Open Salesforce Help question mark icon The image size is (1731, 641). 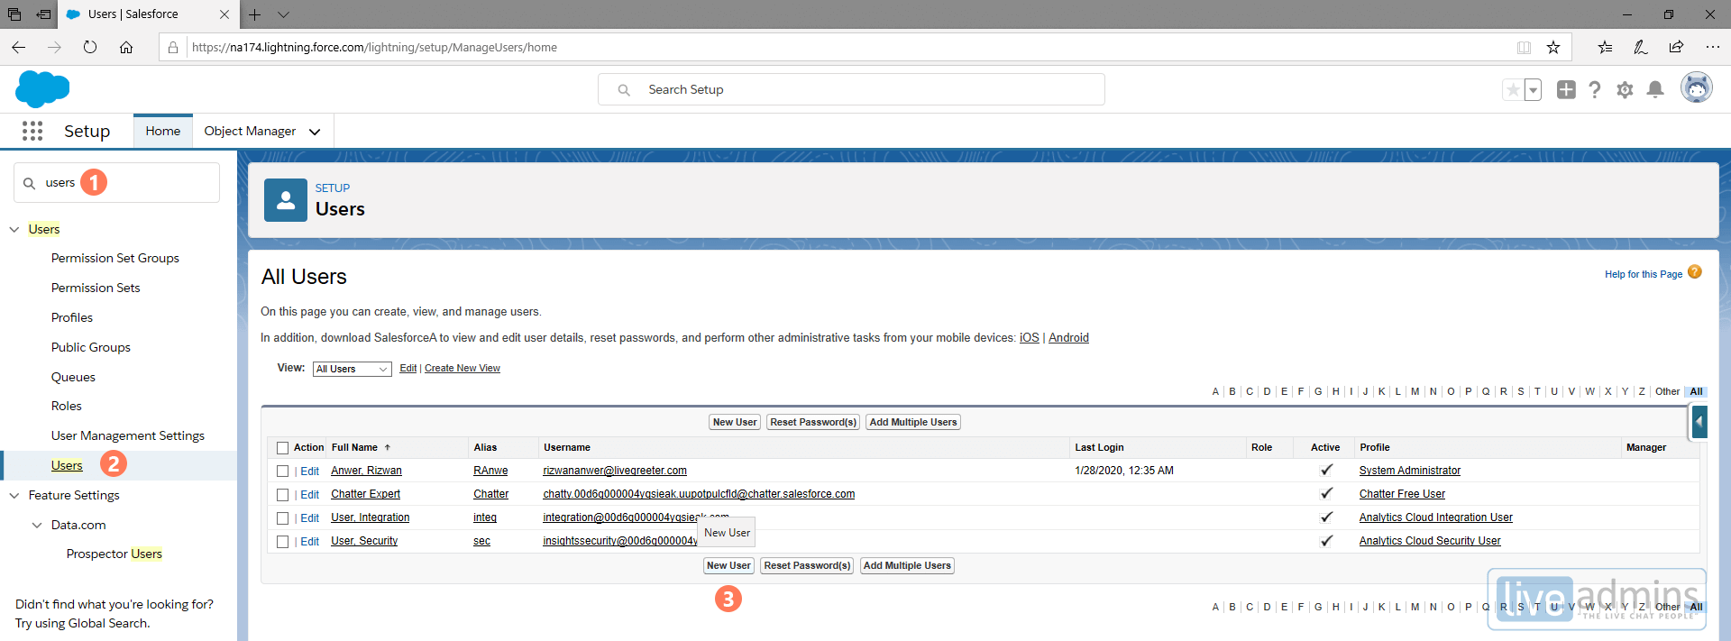click(1595, 89)
